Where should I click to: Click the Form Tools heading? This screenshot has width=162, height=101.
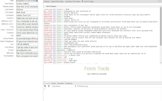point(97,68)
